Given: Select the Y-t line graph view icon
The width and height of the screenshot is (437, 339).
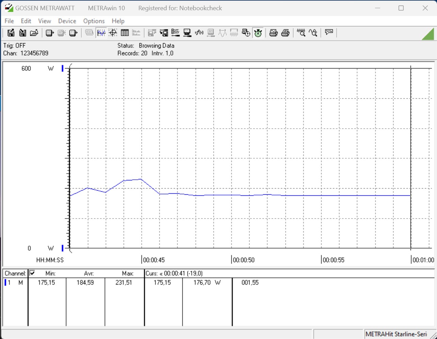Looking at the screenshot, I should 101,33.
